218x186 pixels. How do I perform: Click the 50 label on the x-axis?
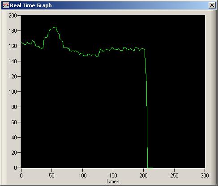point(51,176)
